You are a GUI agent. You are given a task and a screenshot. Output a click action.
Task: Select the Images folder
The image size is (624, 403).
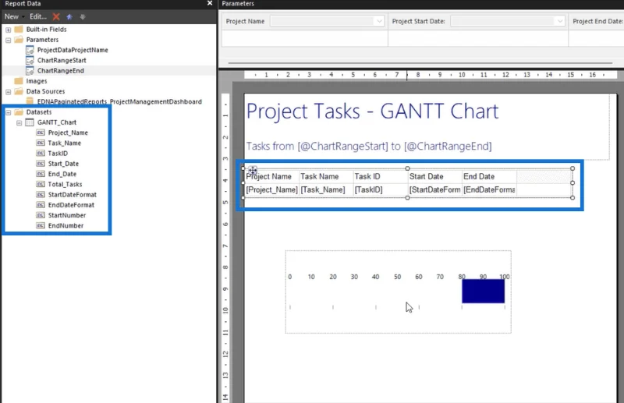tap(31, 81)
